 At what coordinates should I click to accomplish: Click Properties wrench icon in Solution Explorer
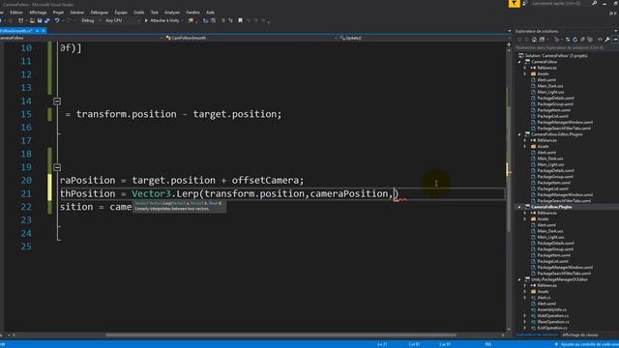coord(607,40)
